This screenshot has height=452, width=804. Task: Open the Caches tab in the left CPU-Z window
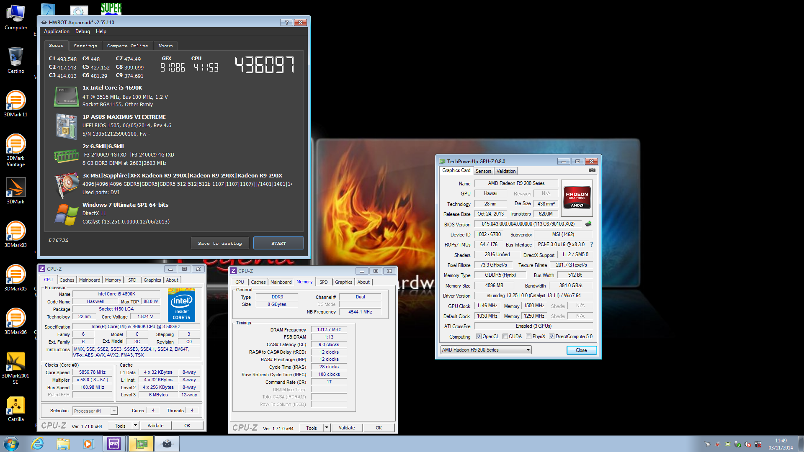pyautogui.click(x=67, y=280)
